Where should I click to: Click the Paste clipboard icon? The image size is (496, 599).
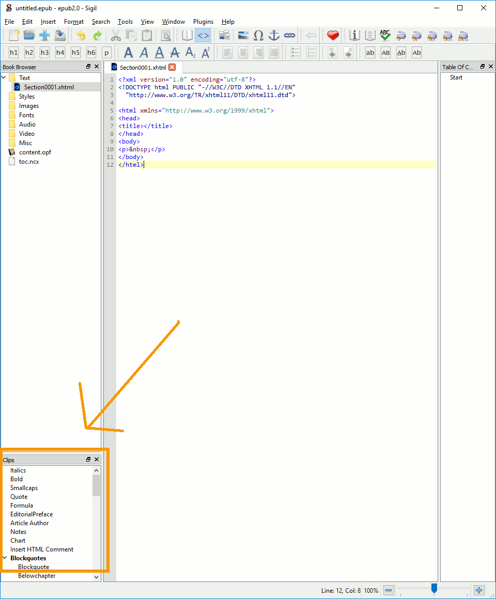click(x=147, y=36)
